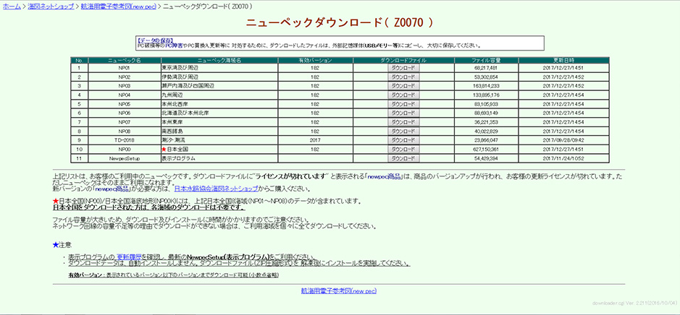Click the 東京湾及び周辺 area name

(180, 68)
